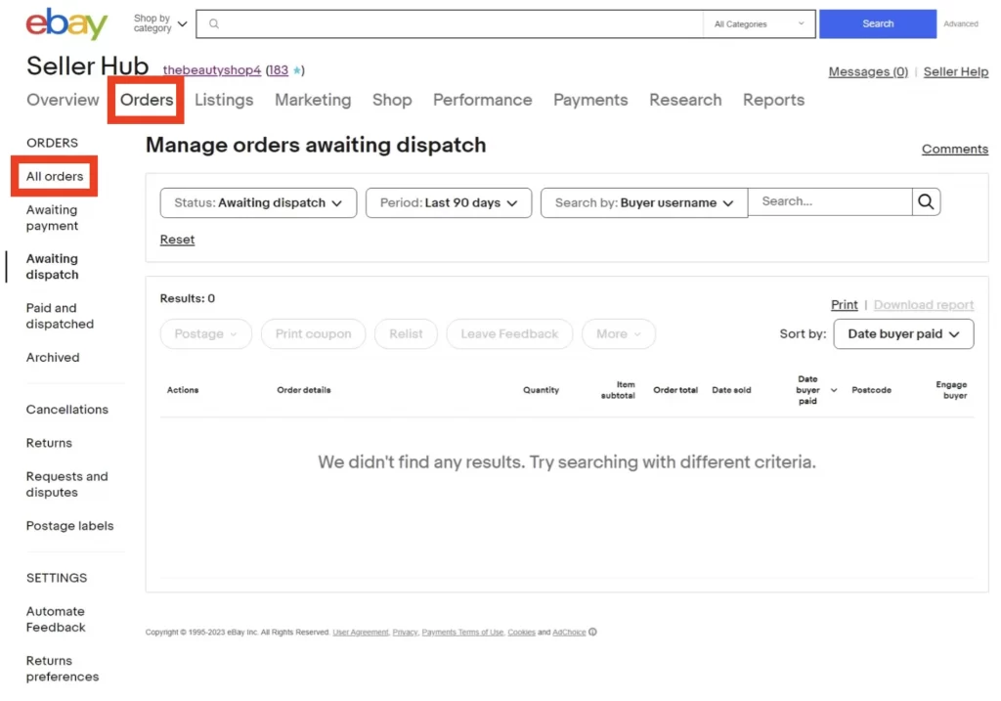The image size is (1001, 701).
Task: Select Awaiting dispatch in sidebar
Action: click(x=53, y=267)
